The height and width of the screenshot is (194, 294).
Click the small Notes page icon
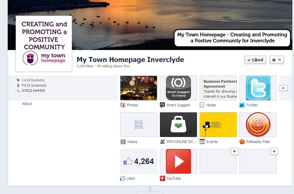point(202,105)
